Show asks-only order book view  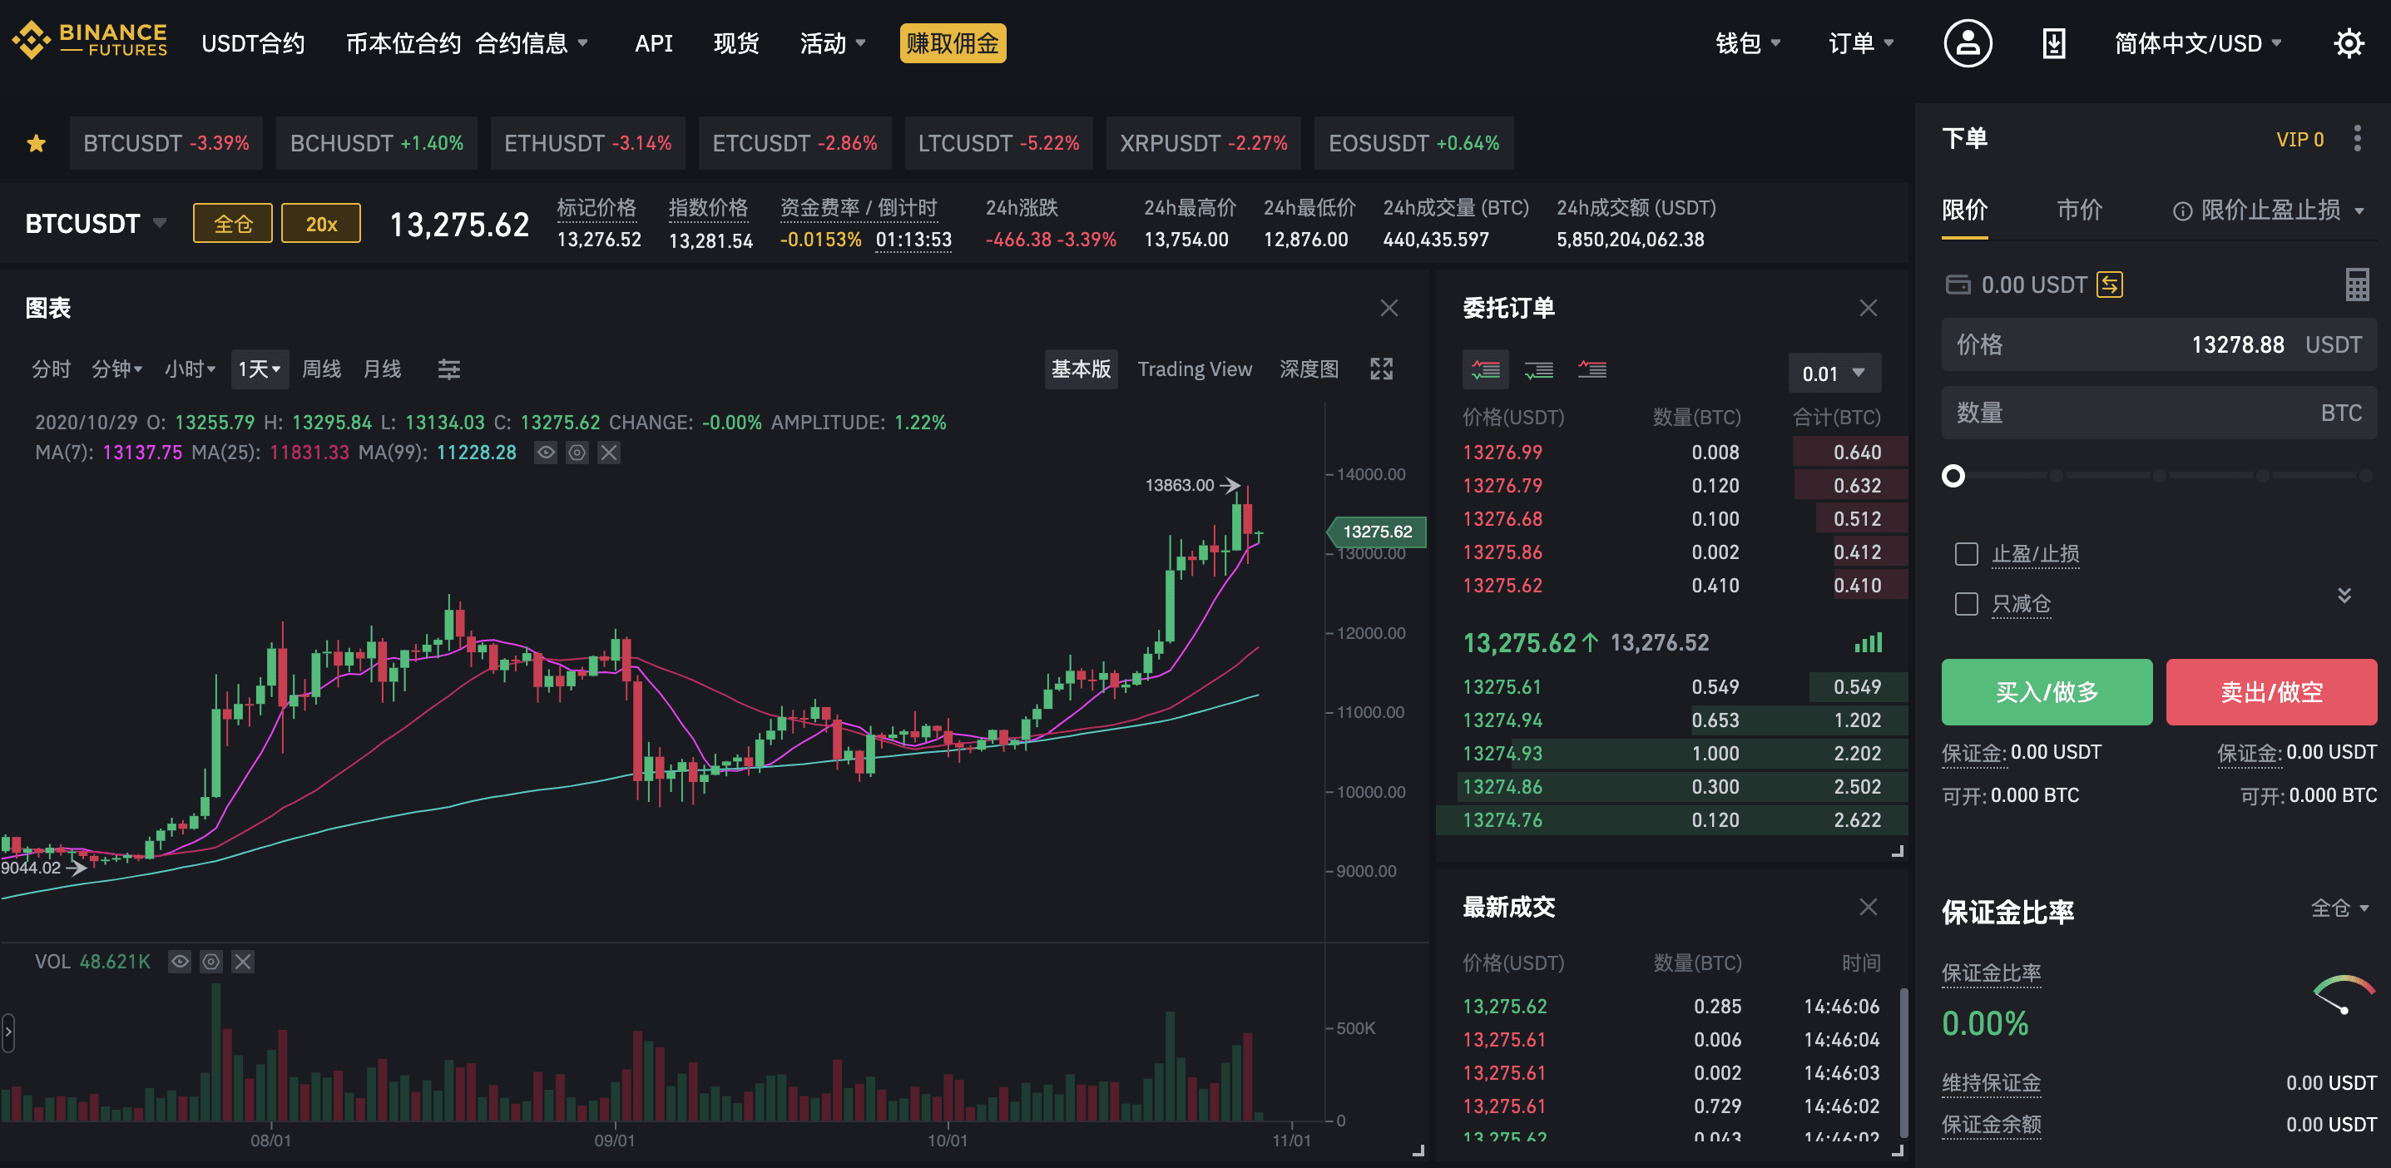(1593, 369)
